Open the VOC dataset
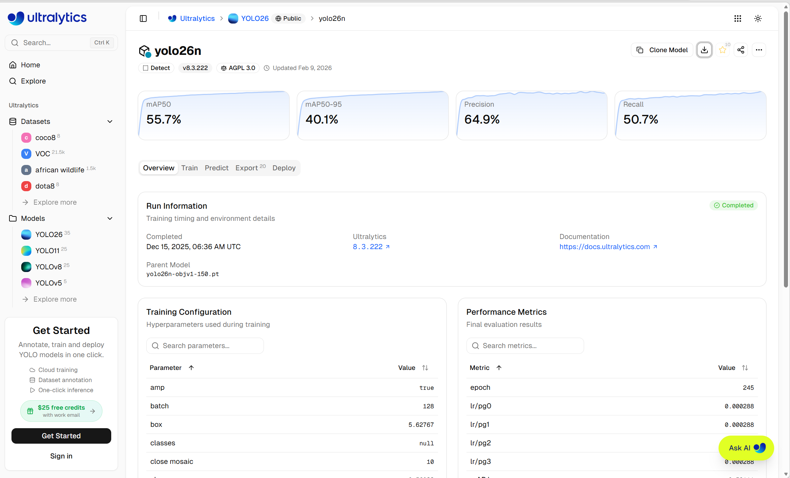Image resolution: width=790 pixels, height=478 pixels. tap(43, 153)
